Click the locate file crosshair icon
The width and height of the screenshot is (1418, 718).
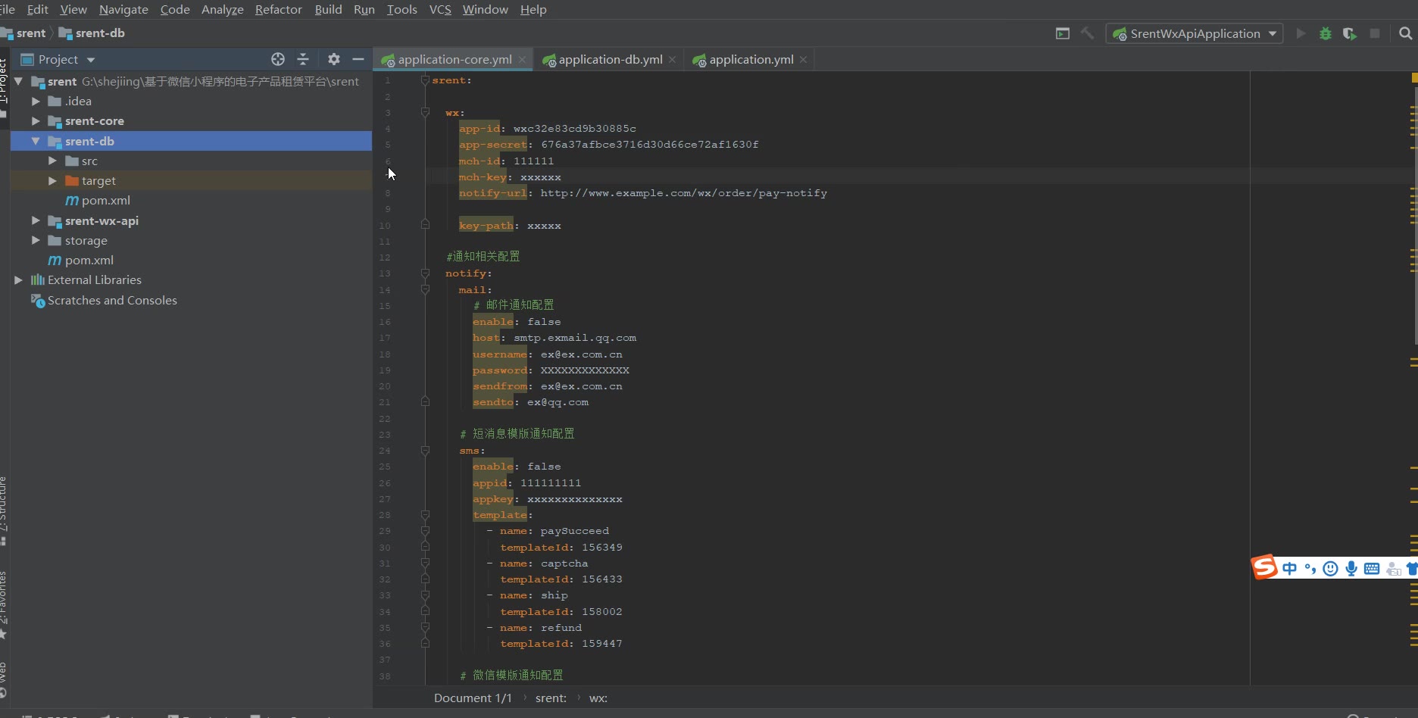278,59
